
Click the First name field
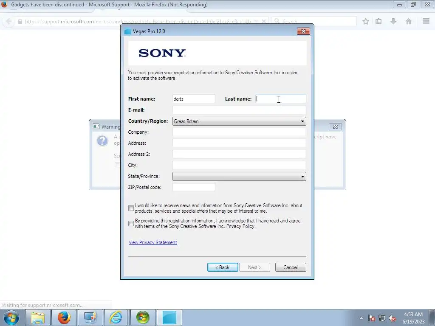tap(194, 99)
